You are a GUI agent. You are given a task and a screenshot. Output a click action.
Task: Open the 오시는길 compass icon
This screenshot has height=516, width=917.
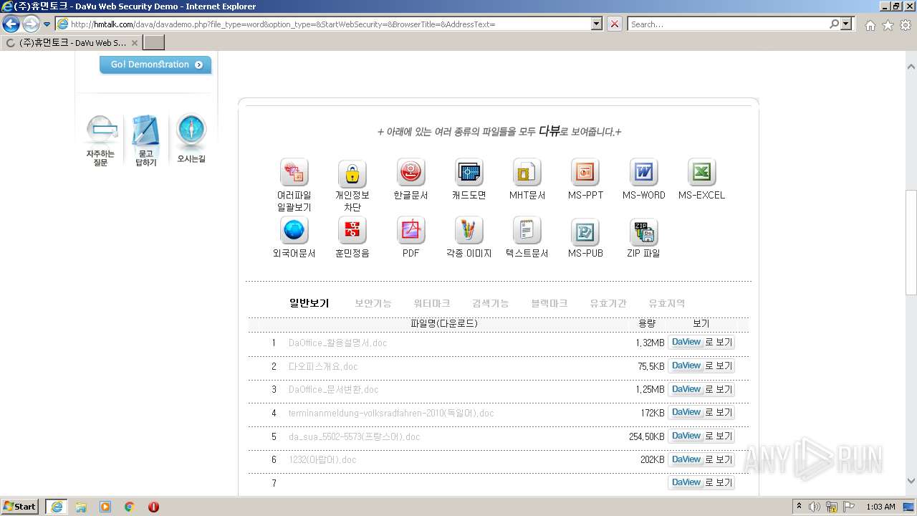coord(191,138)
